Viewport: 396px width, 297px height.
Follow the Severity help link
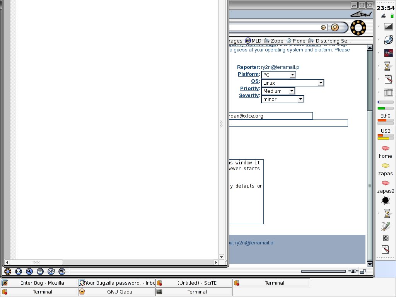249,96
